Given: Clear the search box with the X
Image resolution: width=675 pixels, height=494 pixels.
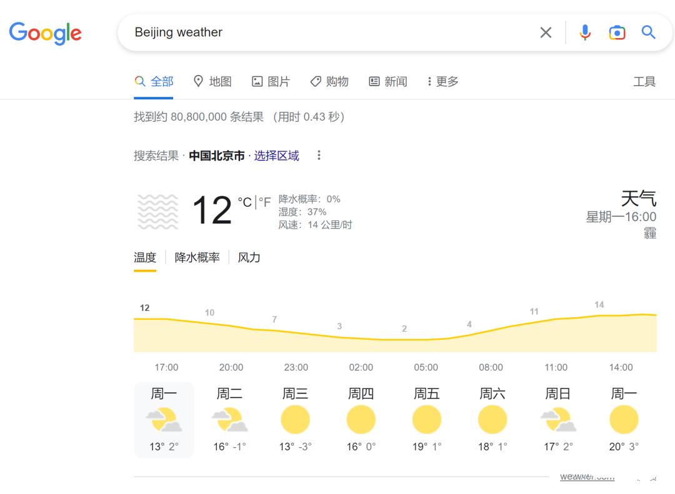Looking at the screenshot, I should [x=545, y=32].
